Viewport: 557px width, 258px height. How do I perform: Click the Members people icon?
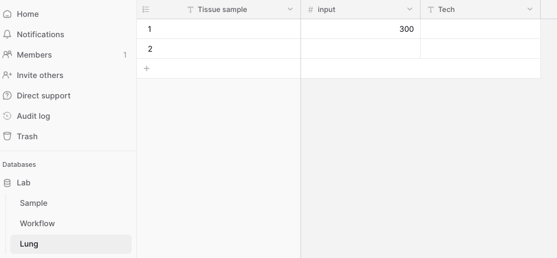click(x=7, y=55)
